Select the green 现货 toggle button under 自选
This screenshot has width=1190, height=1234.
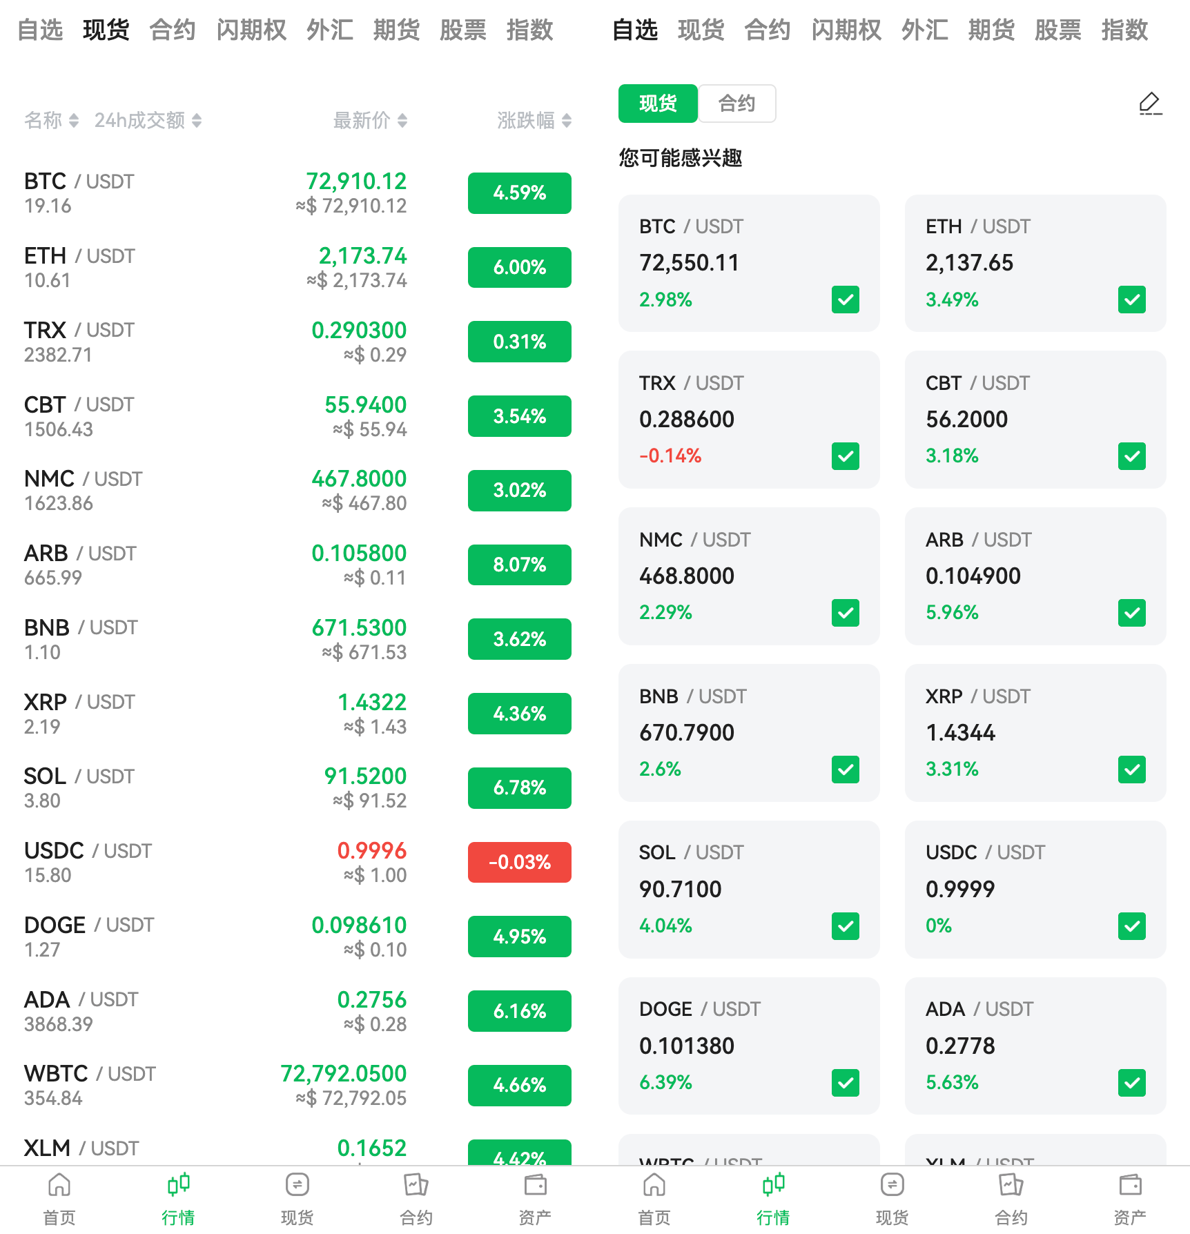tap(658, 104)
